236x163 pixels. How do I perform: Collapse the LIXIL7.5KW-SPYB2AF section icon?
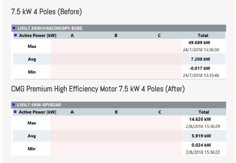[x=13, y=104]
